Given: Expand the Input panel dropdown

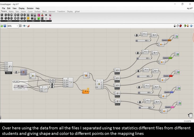Looking at the screenshot, I should [x=39, y=21].
